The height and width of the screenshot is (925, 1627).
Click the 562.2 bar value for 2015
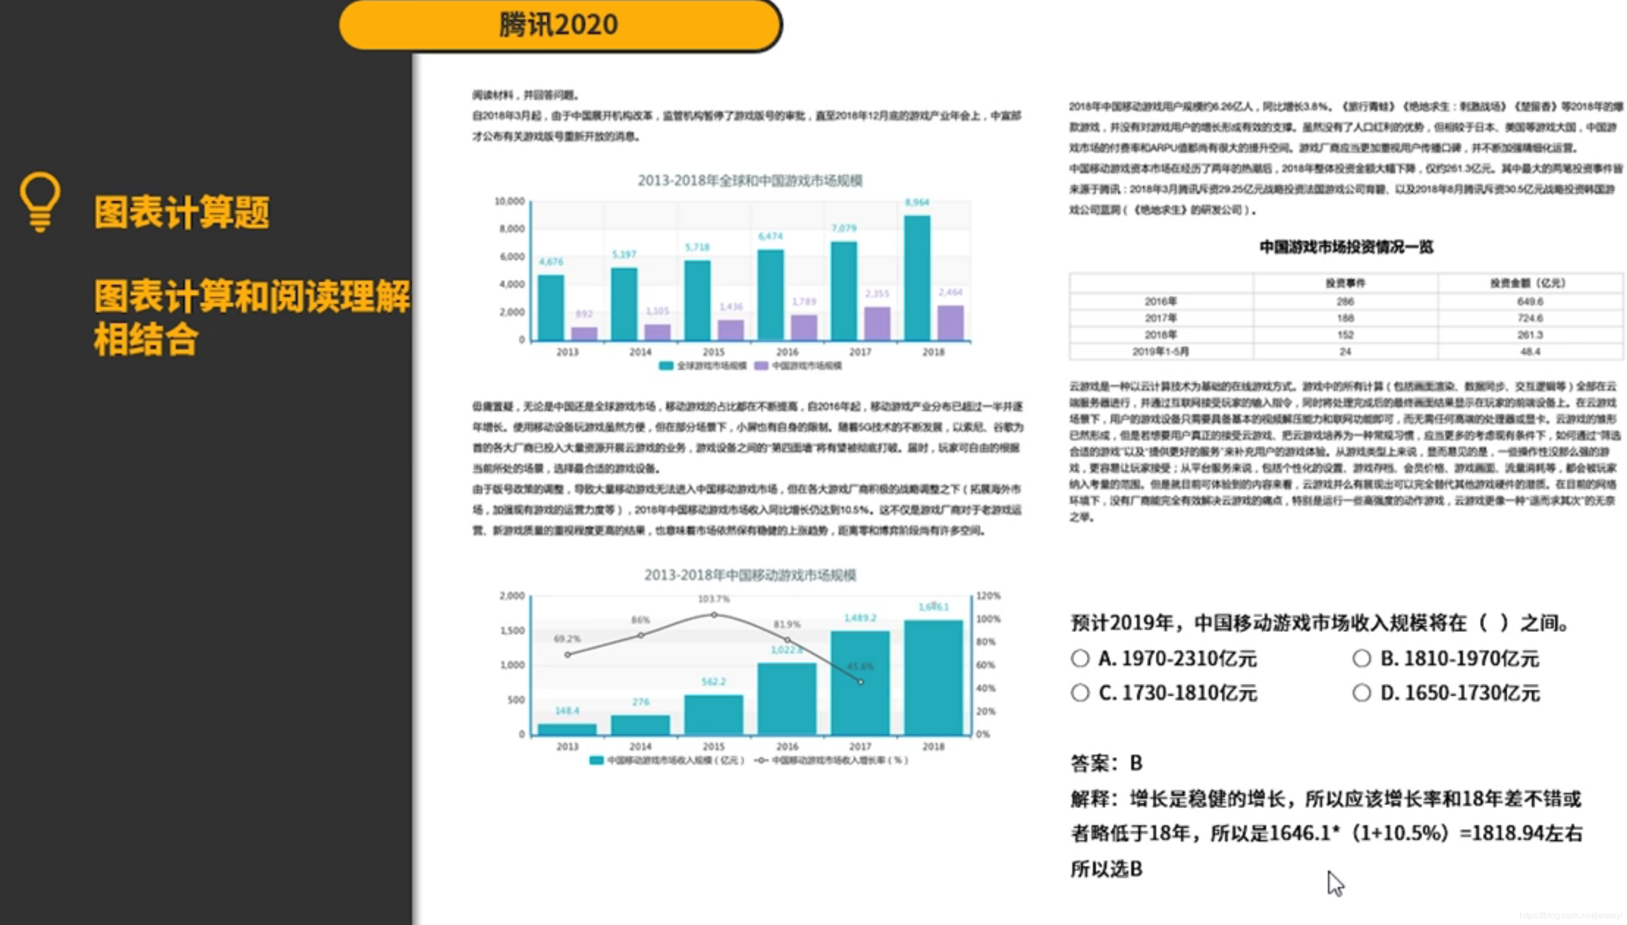click(714, 682)
